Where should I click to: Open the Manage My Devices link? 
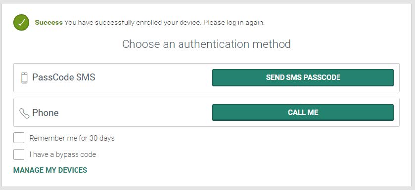pyautogui.click(x=50, y=170)
